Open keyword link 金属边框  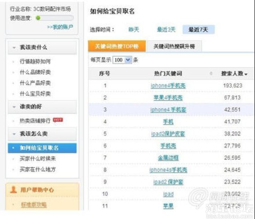(168, 158)
